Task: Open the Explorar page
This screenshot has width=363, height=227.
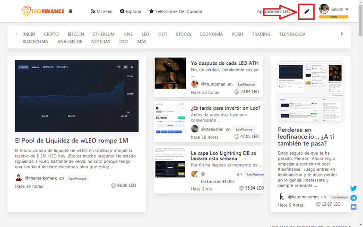Action: coord(130,11)
